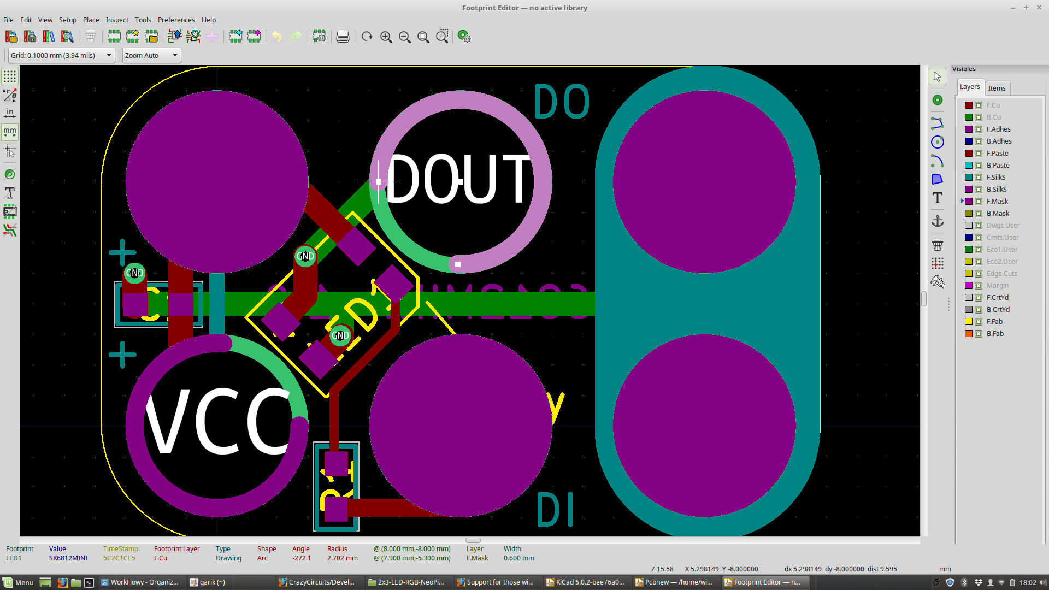Switch to the Items tab in Visibles
Viewport: 1049px width, 590px height.
coord(997,87)
